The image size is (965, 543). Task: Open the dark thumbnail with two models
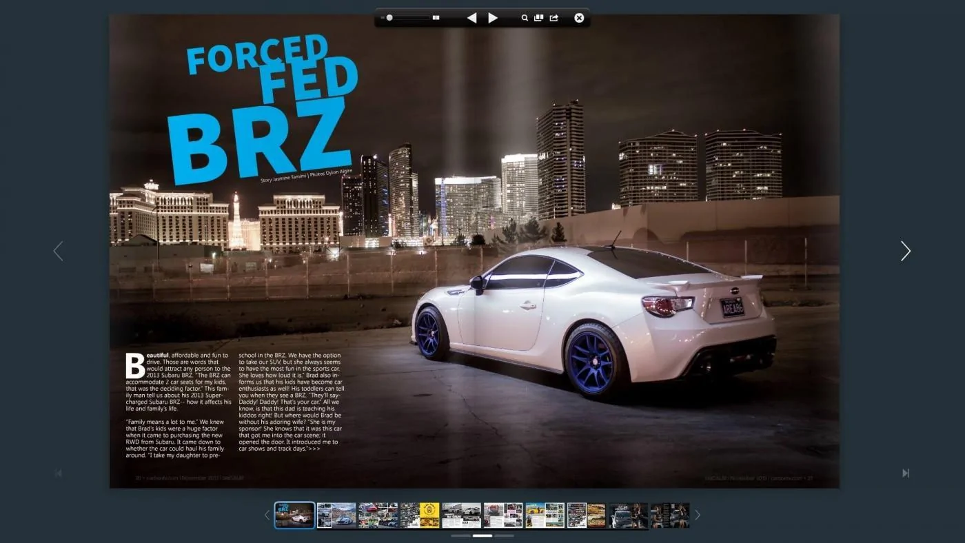[x=670, y=515]
